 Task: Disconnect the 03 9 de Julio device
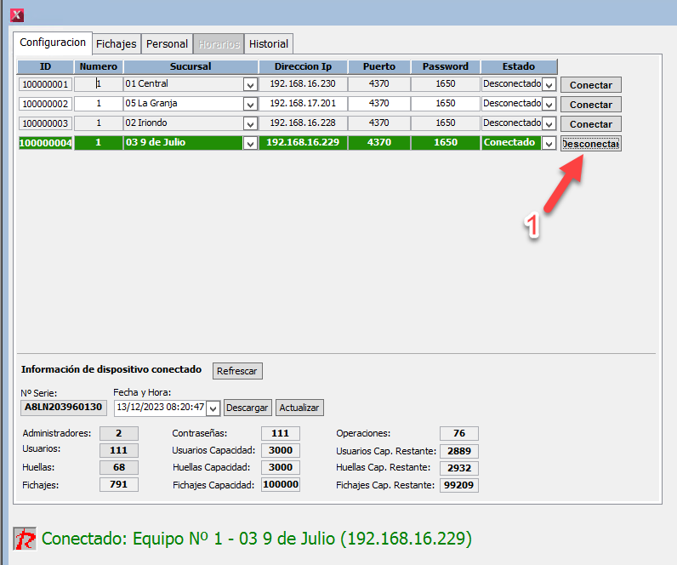[591, 144]
